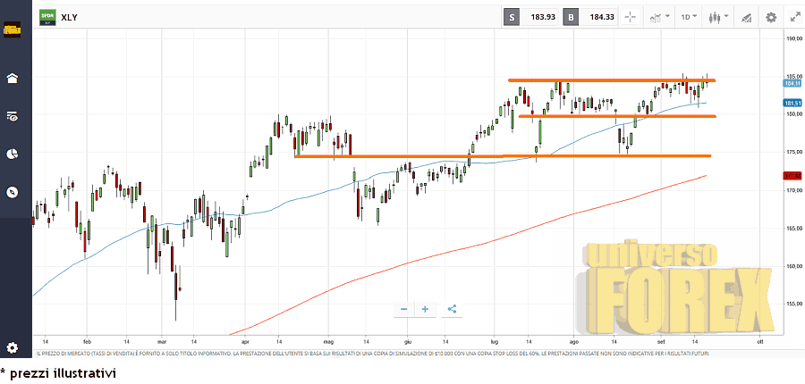The height and width of the screenshot is (384, 805).
Task: Click the portfolio pie chart sidebar icon
Action: [x=13, y=154]
